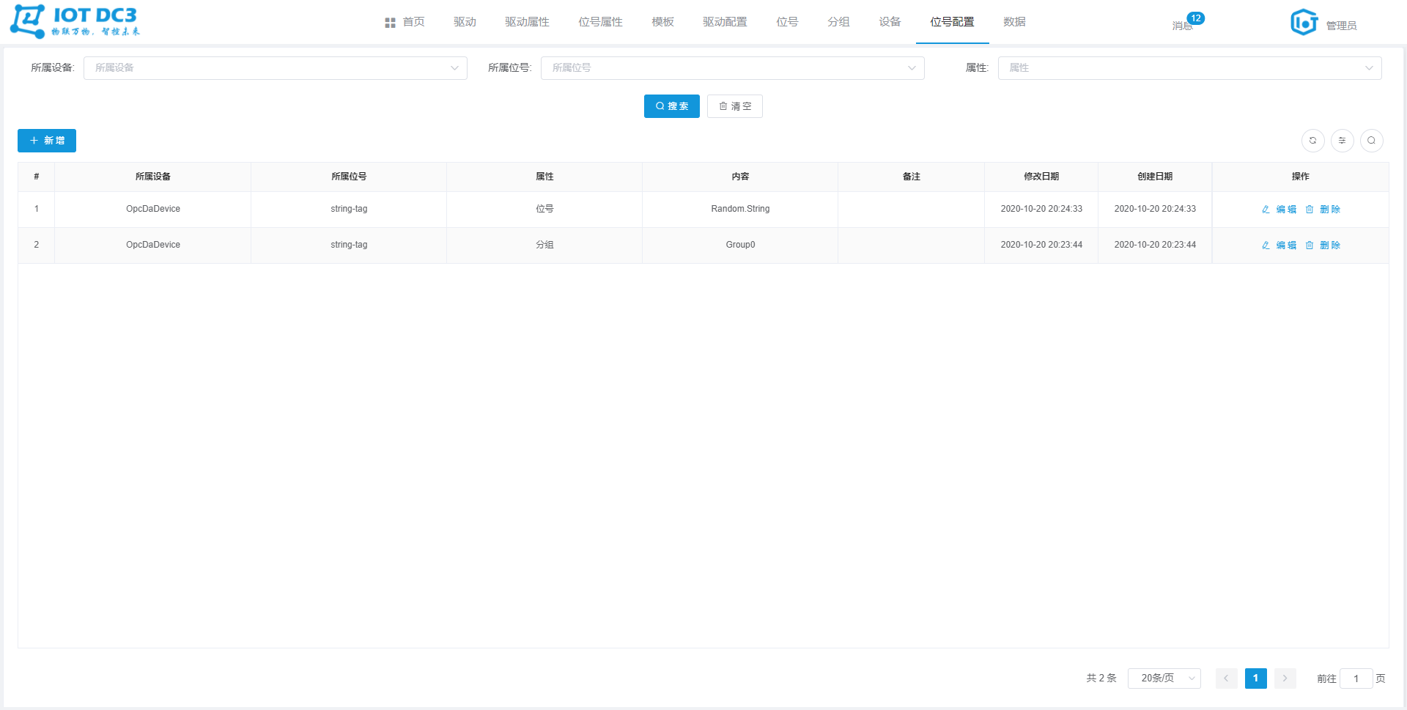Image resolution: width=1407 pixels, height=710 pixels.
Task: Toggle search panel with magnifier icon
Action: [1371, 141]
